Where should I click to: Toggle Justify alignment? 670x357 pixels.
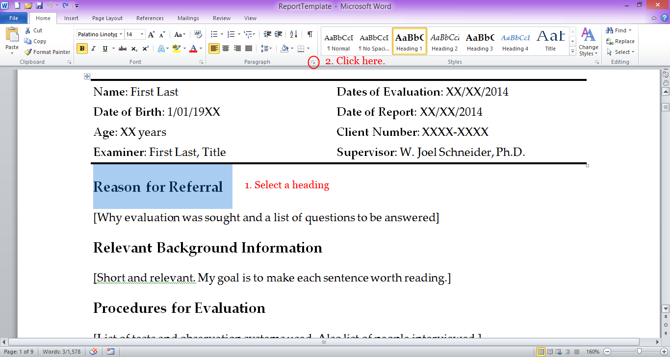click(249, 49)
